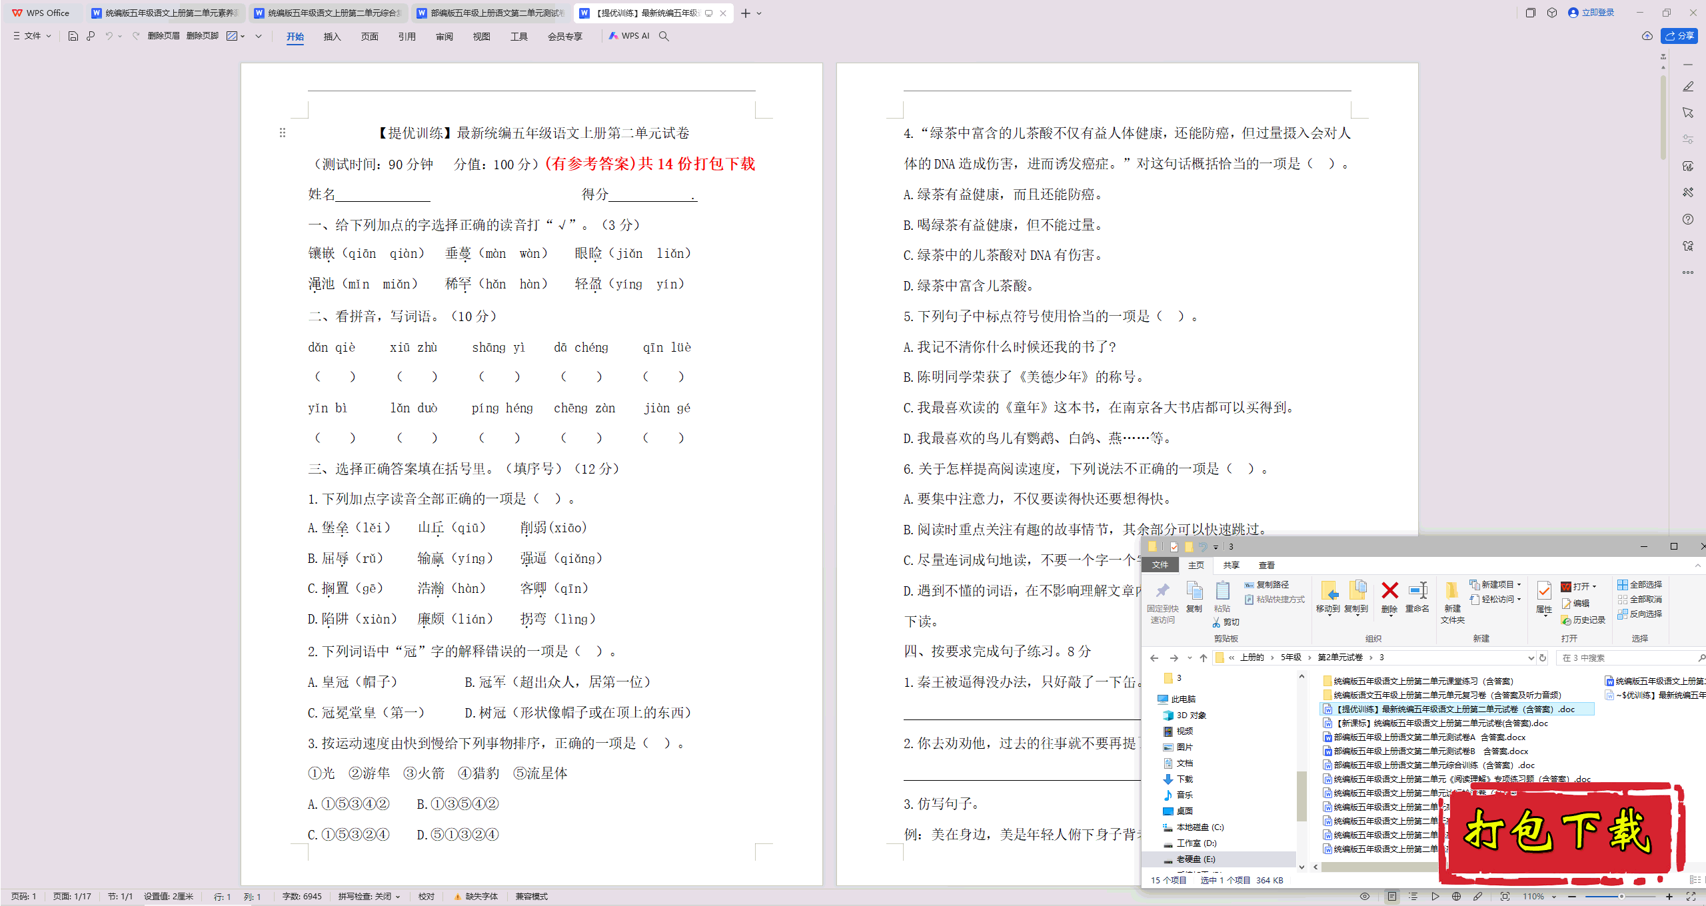Click the eye protection mode icon
Image resolution: width=1706 pixels, height=906 pixels.
[1365, 897]
